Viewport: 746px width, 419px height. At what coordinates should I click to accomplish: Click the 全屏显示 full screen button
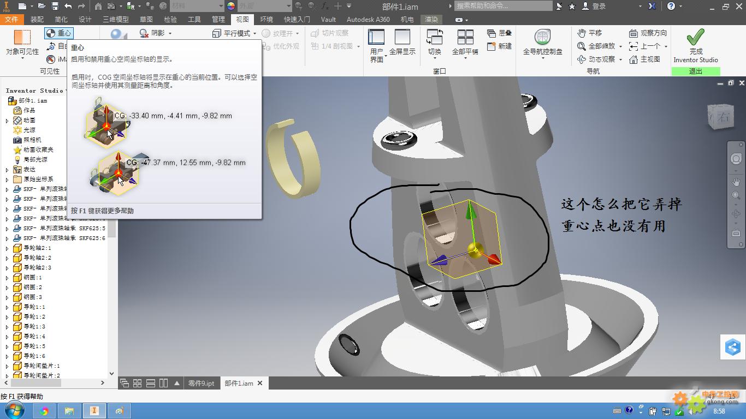[402, 42]
